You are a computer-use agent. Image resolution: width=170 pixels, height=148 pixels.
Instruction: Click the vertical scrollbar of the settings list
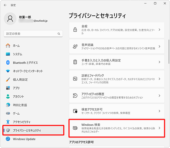pos(169,52)
